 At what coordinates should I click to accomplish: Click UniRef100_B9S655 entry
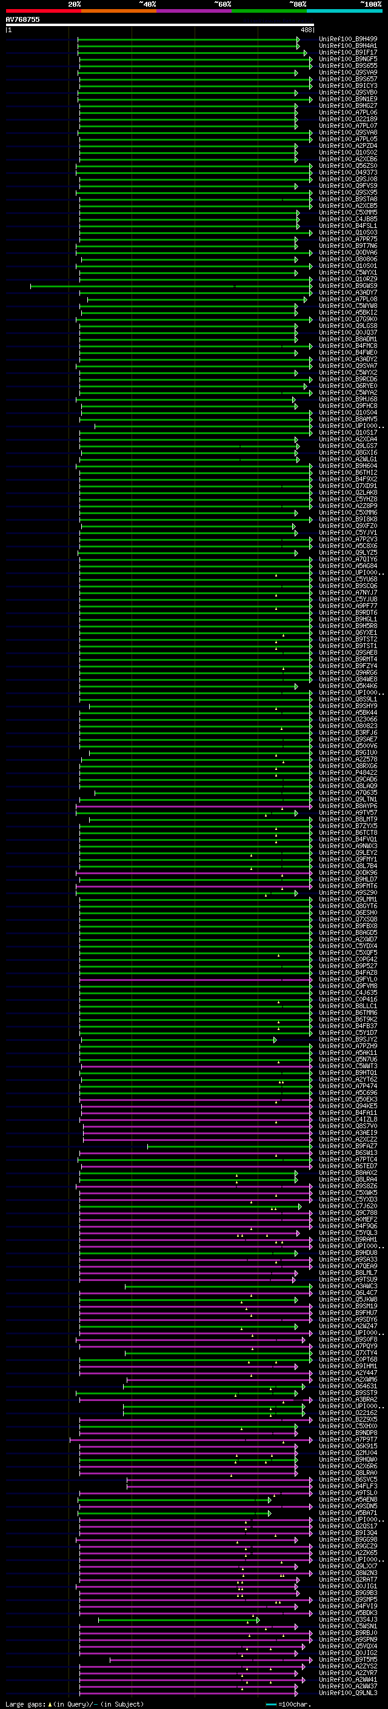pos(348,65)
